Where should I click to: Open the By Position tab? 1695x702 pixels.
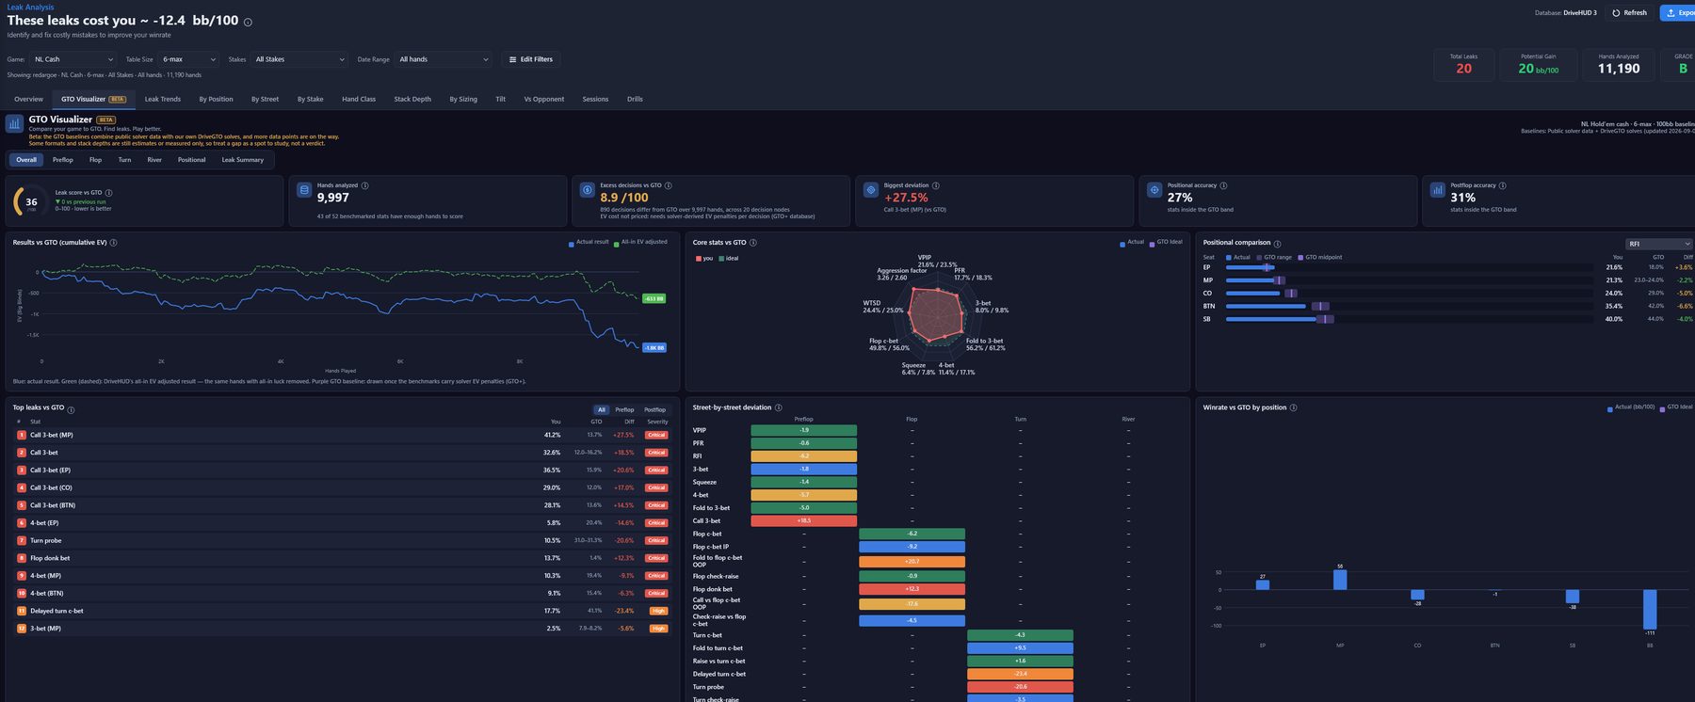(x=216, y=99)
